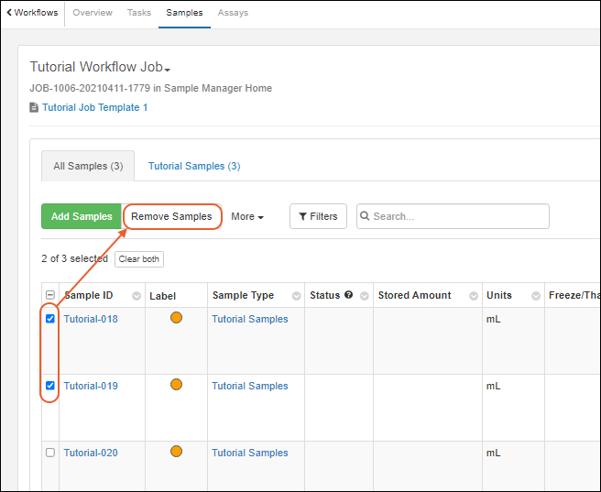
Task: Click the back chevron next to Workflows
Action: (x=8, y=13)
